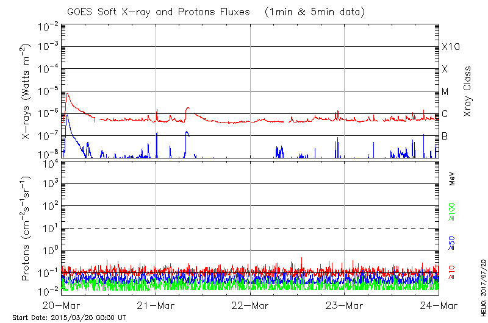
Task: Select the 24-Mar date tick label
Action: [439, 306]
